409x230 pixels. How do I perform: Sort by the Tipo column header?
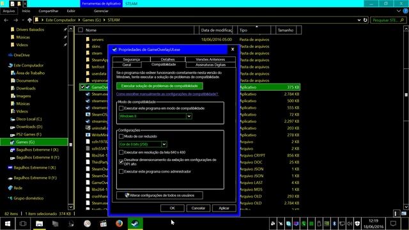[x=254, y=30]
